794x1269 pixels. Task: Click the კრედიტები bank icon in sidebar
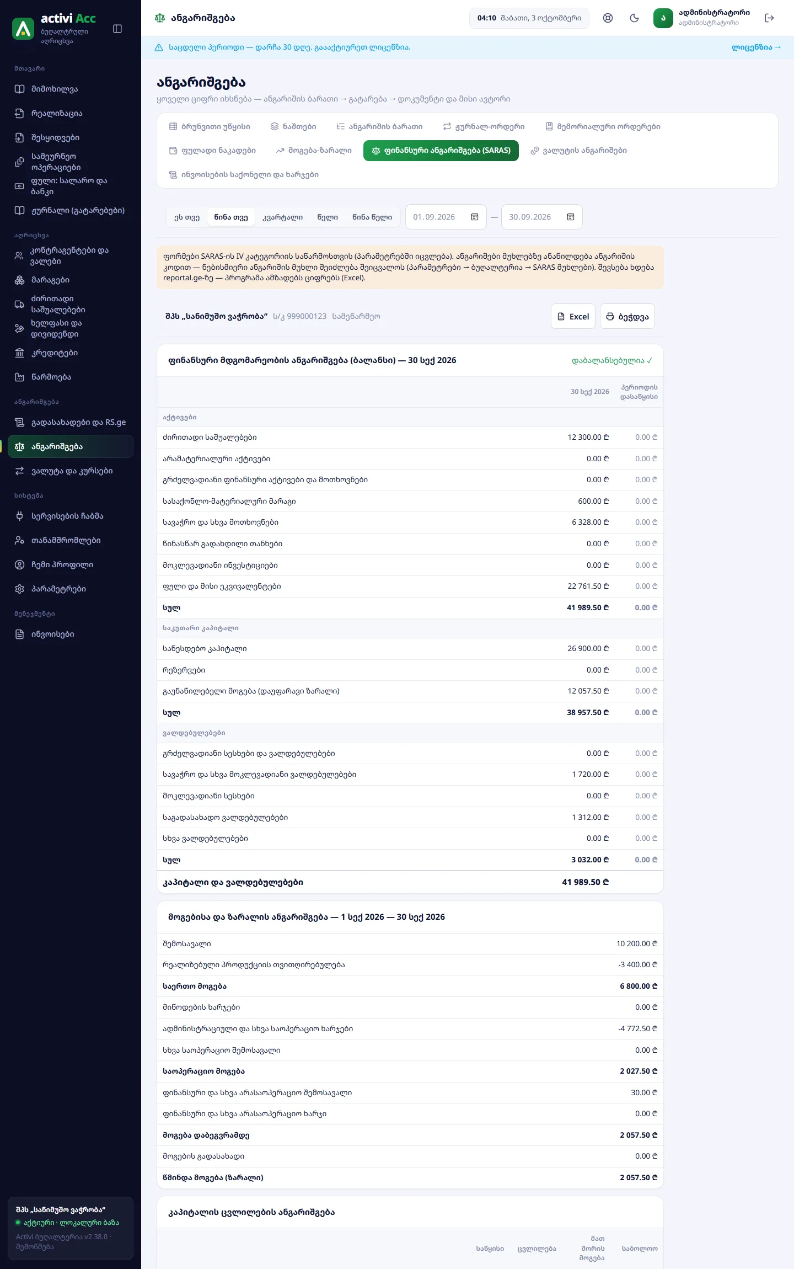tap(19, 353)
